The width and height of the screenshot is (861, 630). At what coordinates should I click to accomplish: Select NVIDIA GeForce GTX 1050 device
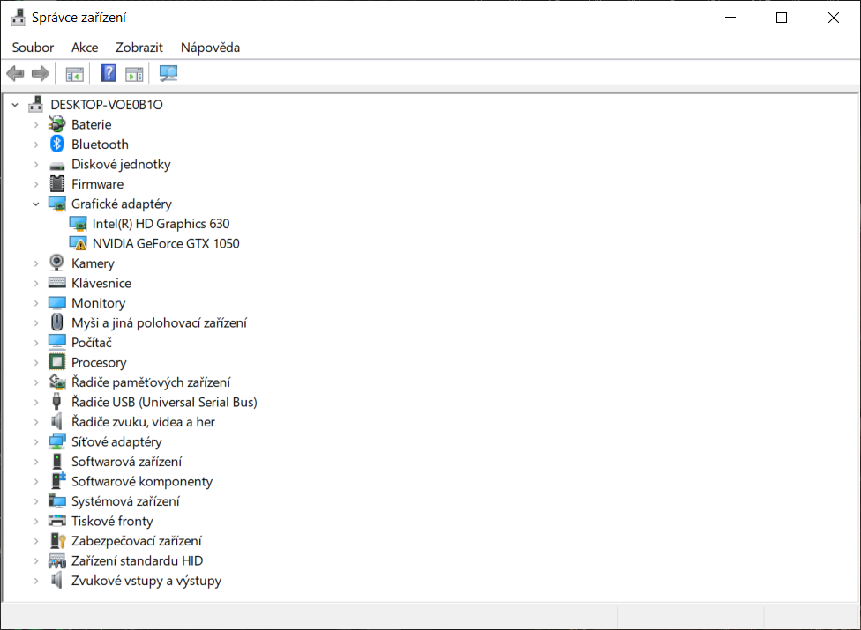[166, 243]
